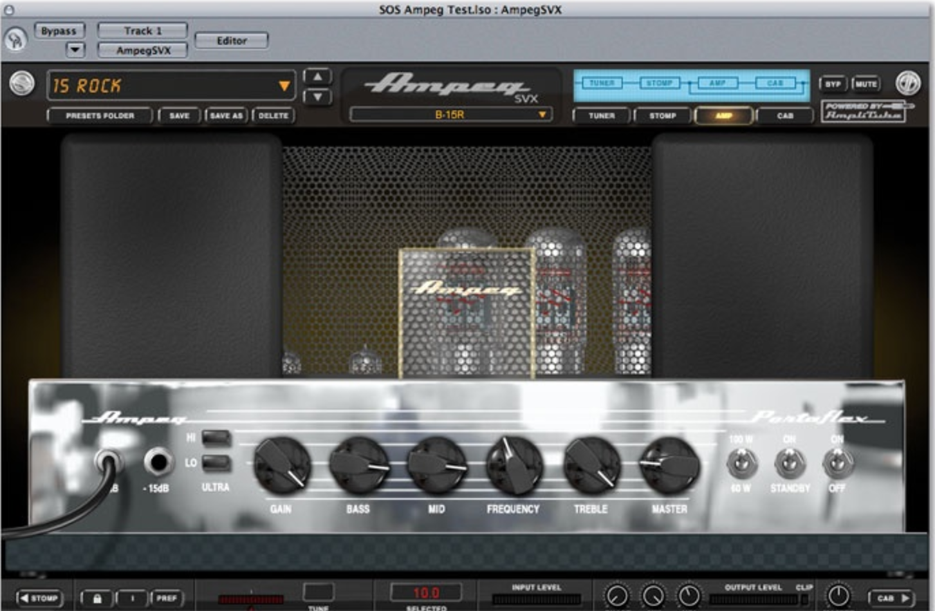Switch to the CAB tab
Viewport: 935px width, 611px height.
click(x=785, y=115)
